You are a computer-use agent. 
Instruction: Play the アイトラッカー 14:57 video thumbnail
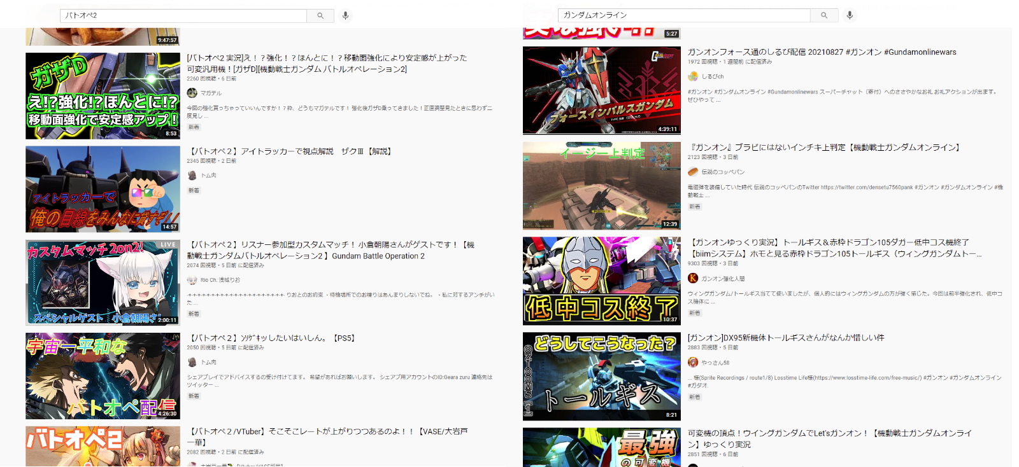point(103,189)
